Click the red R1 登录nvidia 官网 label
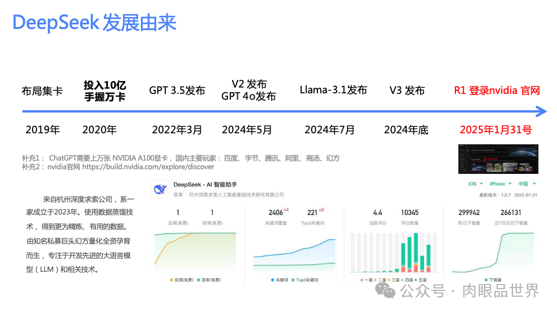Screen dimensions: 557x313 [497, 90]
